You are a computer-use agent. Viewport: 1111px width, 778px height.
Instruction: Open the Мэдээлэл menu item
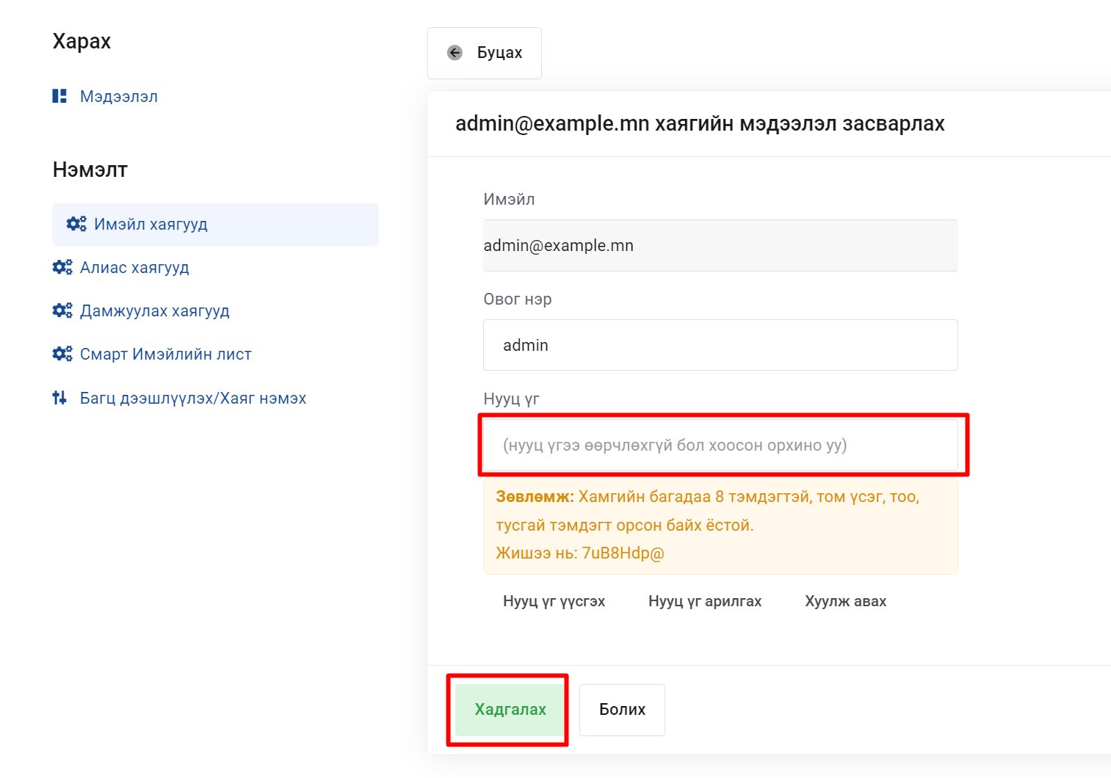pyautogui.click(x=119, y=97)
